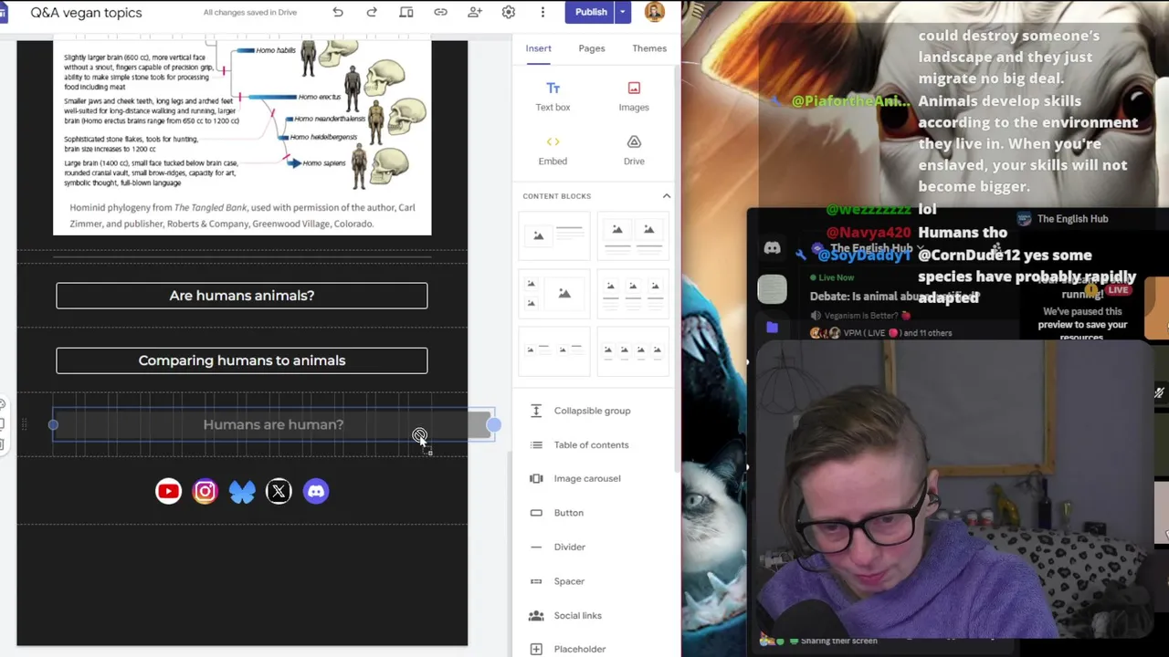Screen dimensions: 1169x657
Task: Select four-image row content block
Action: click(632, 350)
